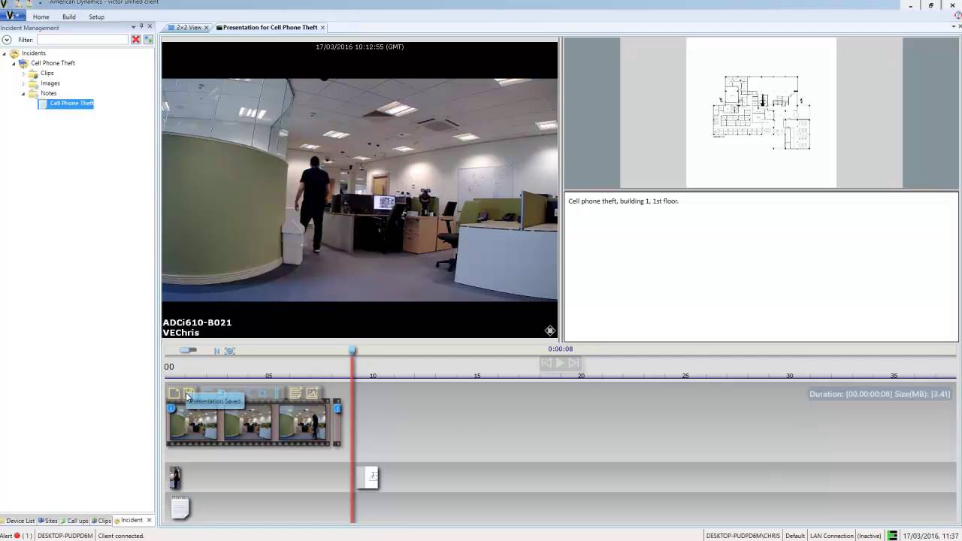962x541 pixels.
Task: Click the add image icon in the timeline toolbar
Action: point(311,393)
